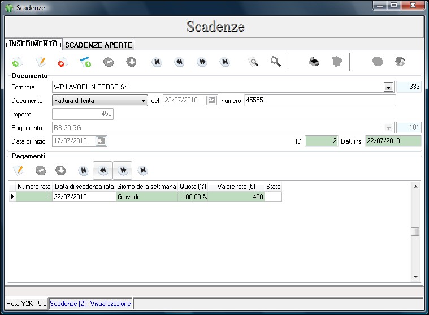The image size is (429, 315).
Task: Click the grey cancel circle in top toolbar
Action: [x=109, y=62]
